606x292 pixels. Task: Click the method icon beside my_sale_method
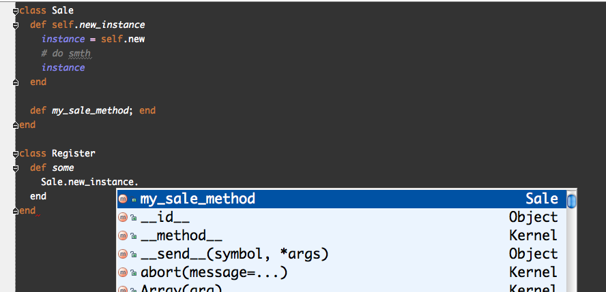[x=123, y=199]
